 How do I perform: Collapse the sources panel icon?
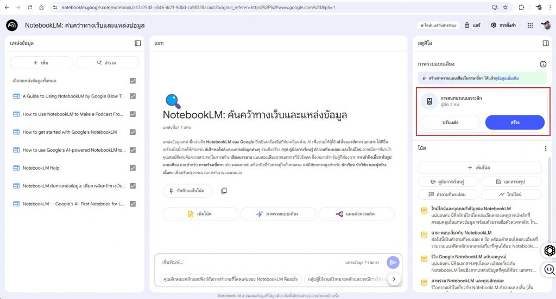tap(138, 43)
